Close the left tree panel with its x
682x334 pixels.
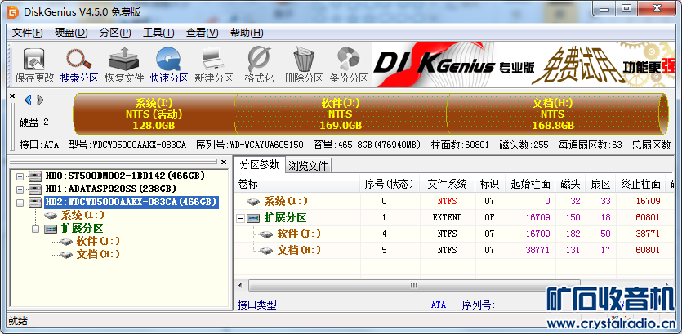[x=224, y=163]
